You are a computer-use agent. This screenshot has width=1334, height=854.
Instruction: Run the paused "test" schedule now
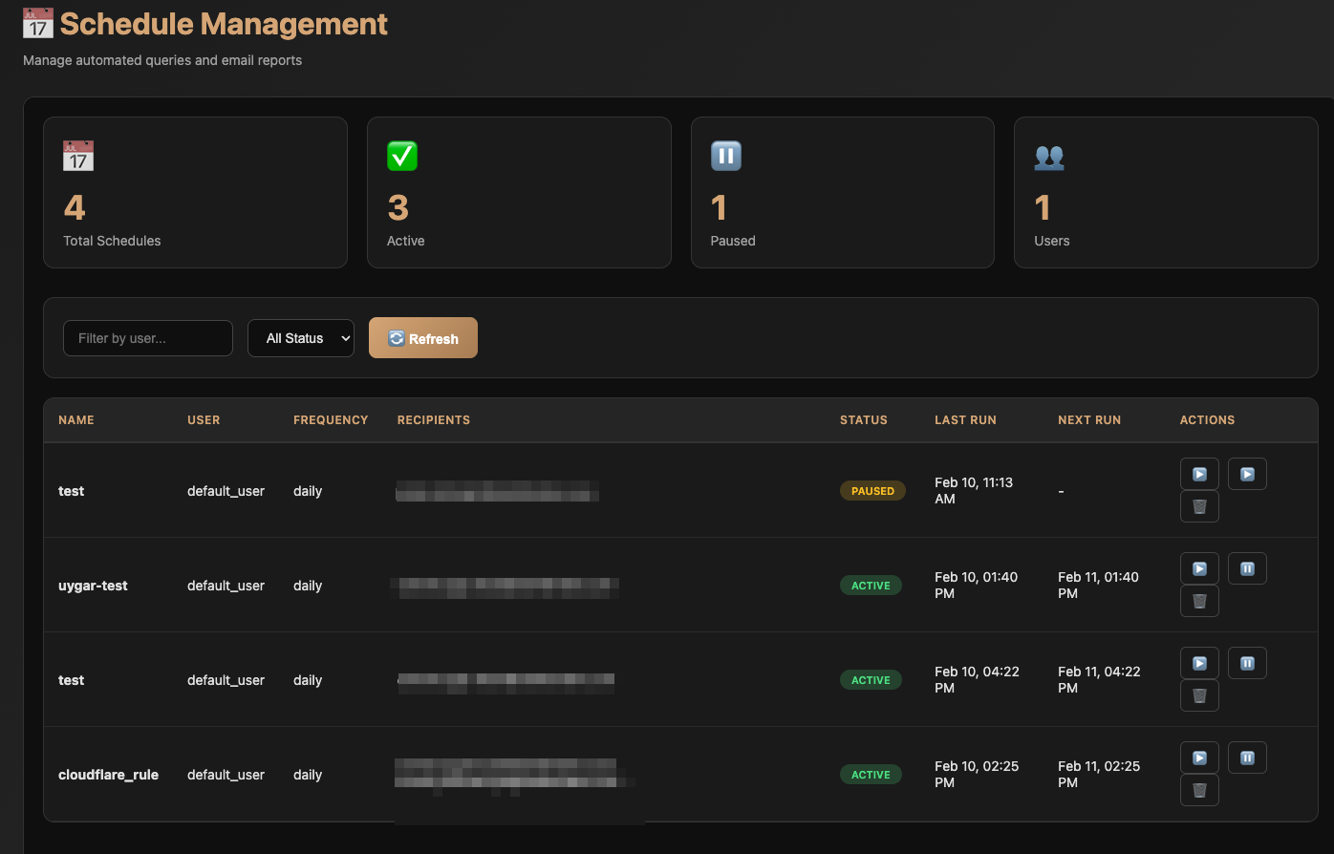[x=1199, y=473]
